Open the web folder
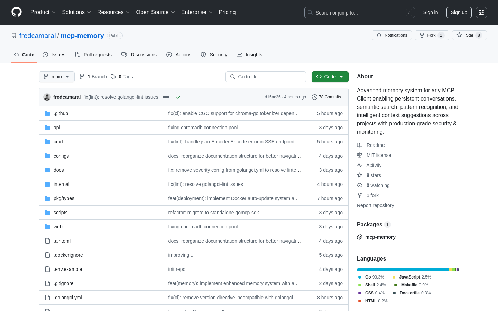The height and width of the screenshot is (311, 498). (58, 227)
